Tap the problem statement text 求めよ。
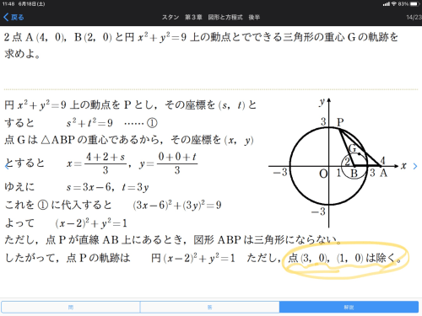 coord(22,53)
